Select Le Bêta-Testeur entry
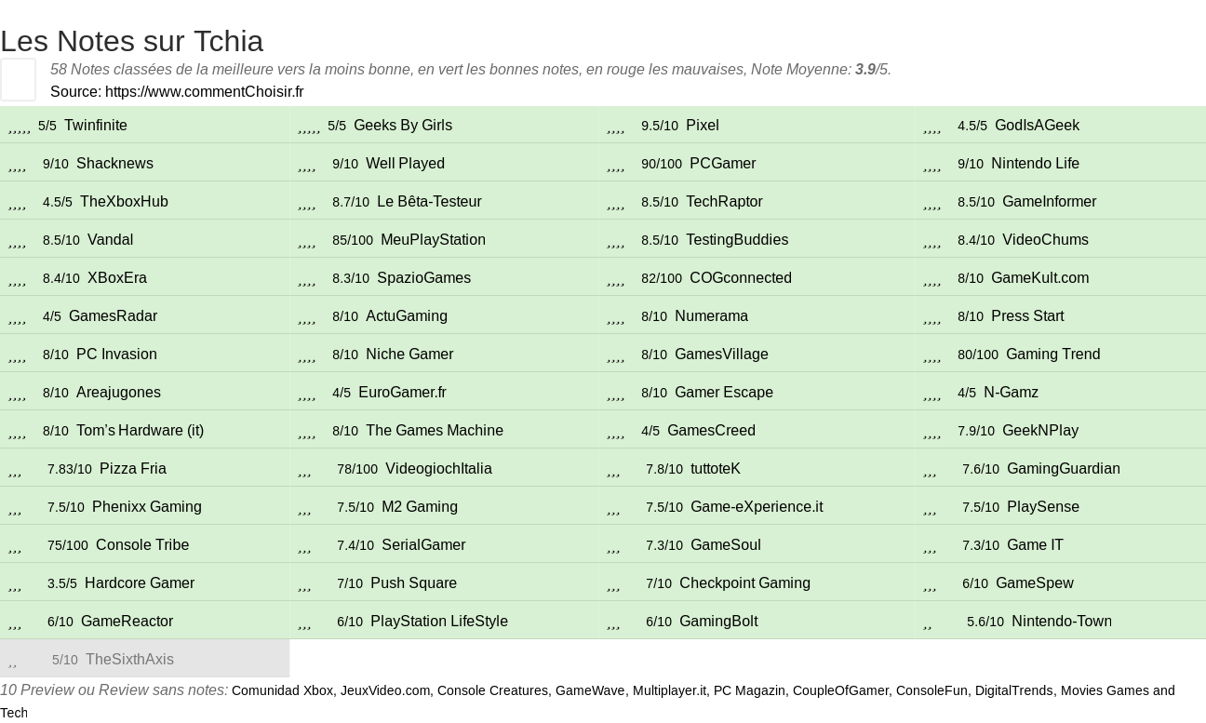The width and height of the screenshot is (1206, 723). (x=429, y=201)
